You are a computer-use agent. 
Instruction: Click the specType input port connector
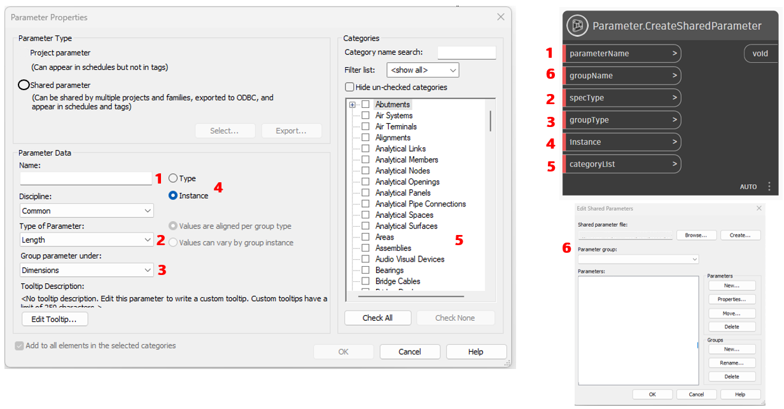click(676, 98)
